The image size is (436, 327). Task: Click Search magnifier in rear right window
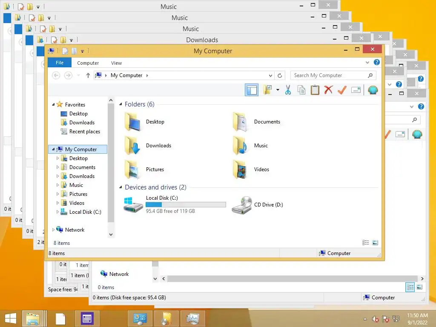click(415, 120)
